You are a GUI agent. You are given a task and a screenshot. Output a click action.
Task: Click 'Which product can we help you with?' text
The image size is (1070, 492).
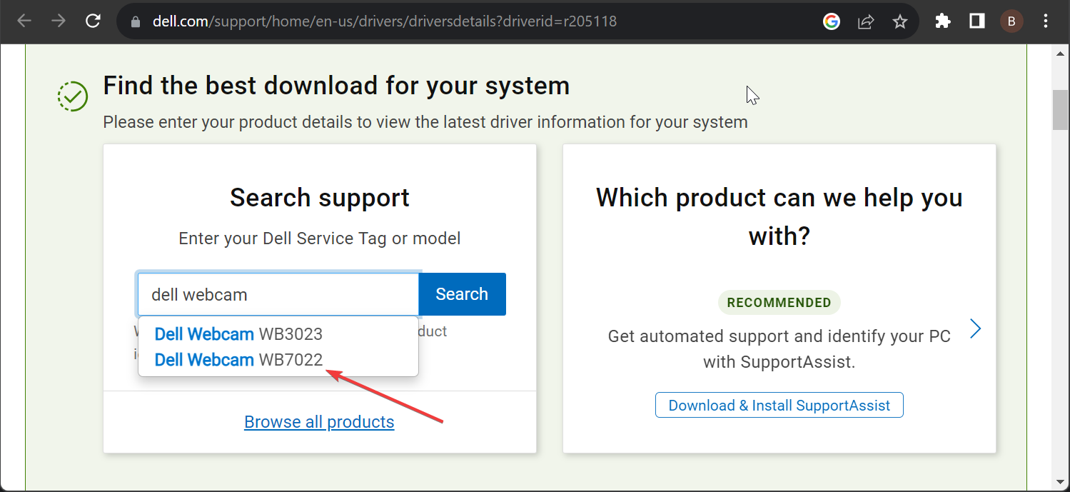click(779, 216)
